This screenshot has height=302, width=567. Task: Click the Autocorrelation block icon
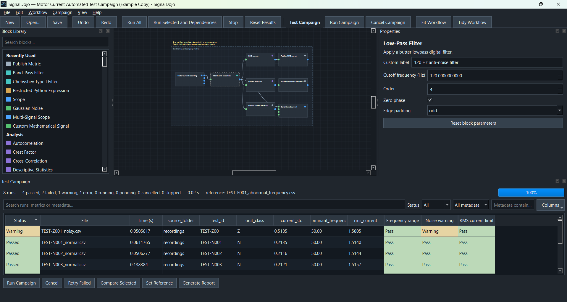9,143
